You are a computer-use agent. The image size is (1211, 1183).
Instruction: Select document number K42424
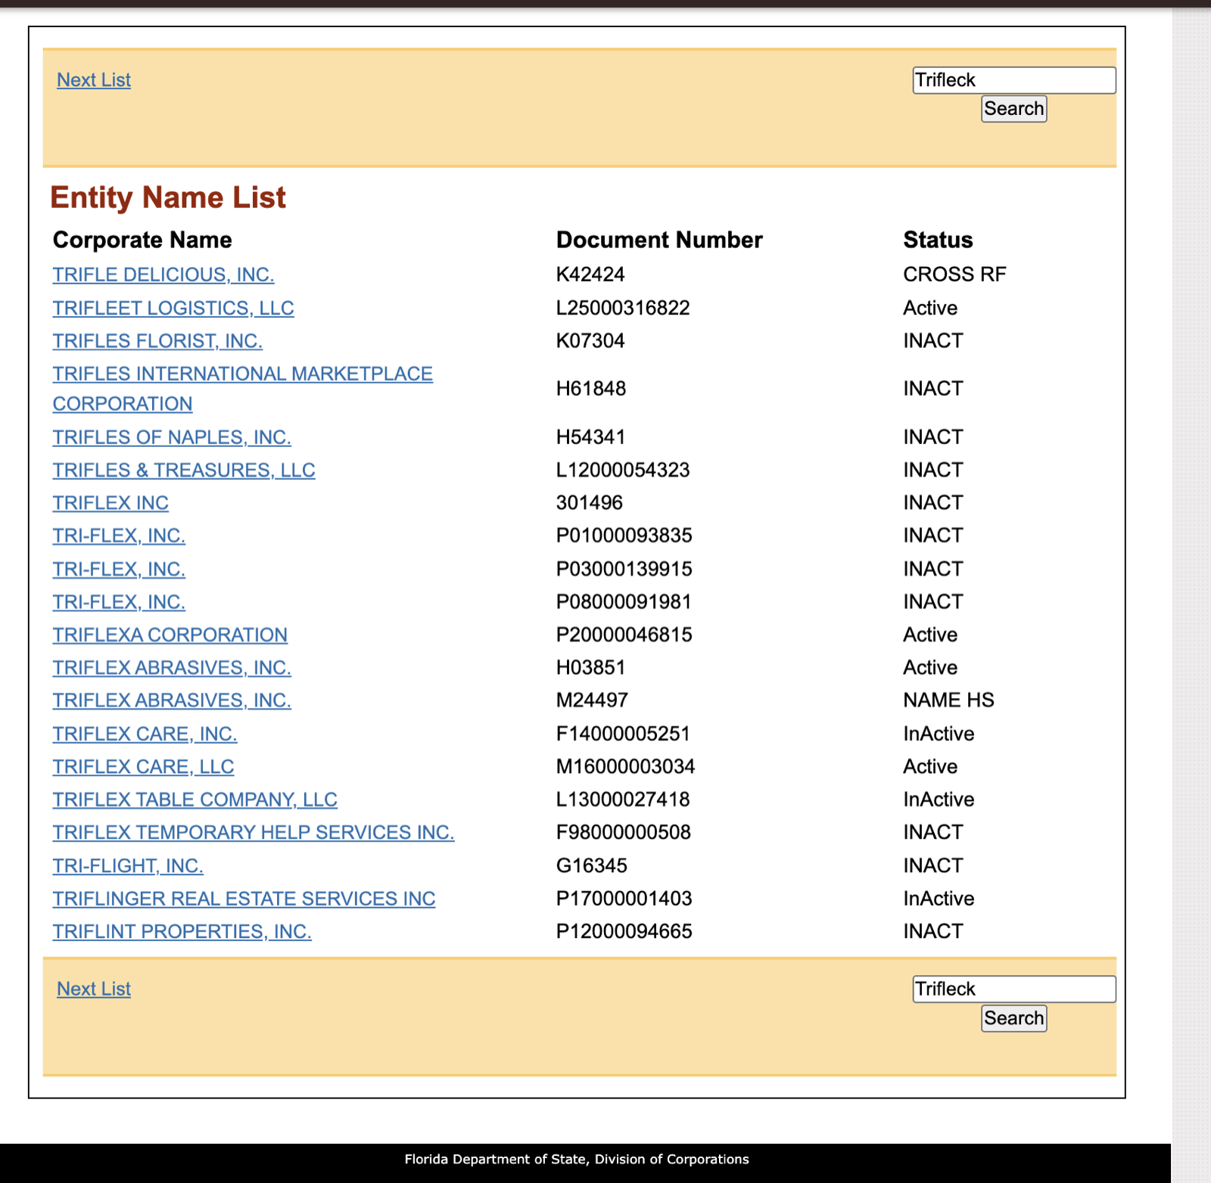(x=590, y=275)
